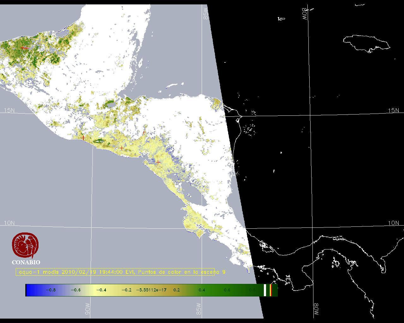Screen dimensions: 404x323
Task: Click the red-yellow stripe at the color bar end
Action: point(271,290)
